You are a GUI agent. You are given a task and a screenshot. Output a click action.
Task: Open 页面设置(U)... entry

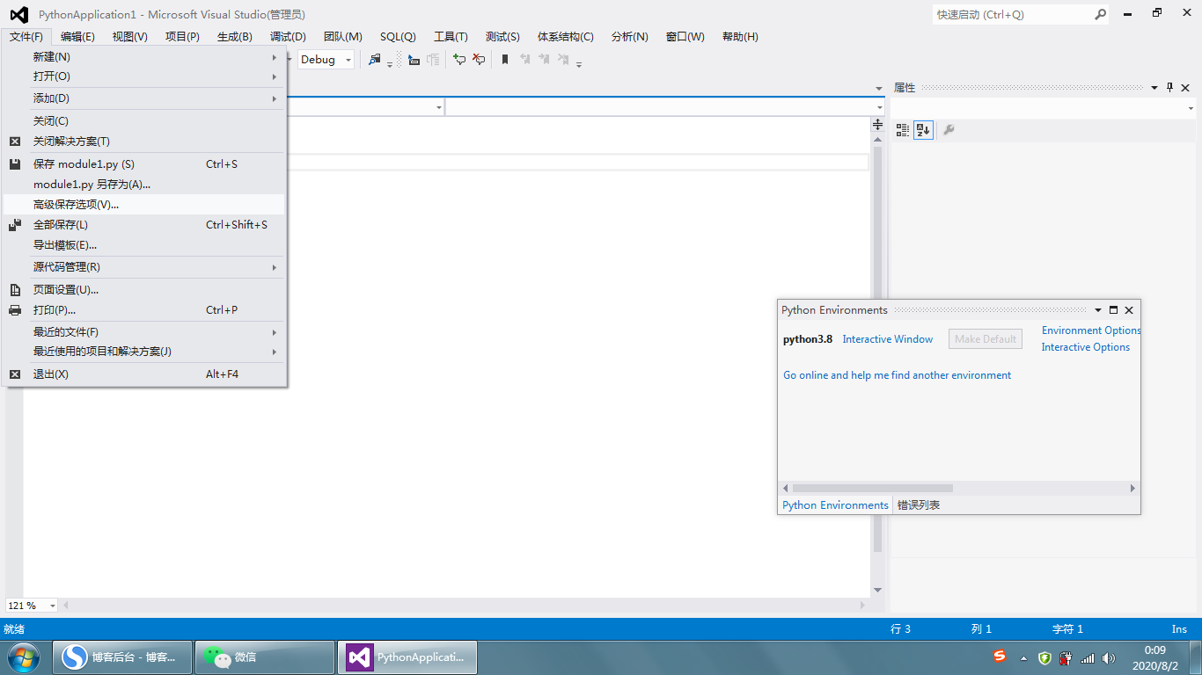[x=144, y=290]
